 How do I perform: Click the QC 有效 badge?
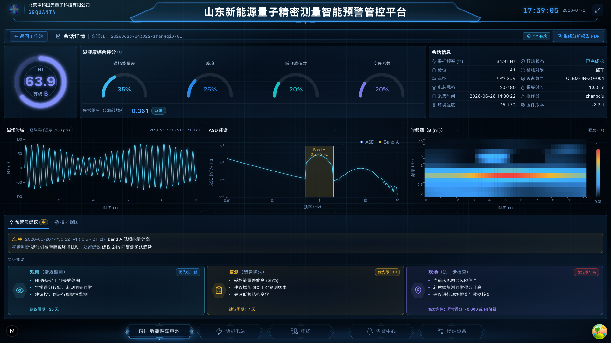click(x=537, y=36)
